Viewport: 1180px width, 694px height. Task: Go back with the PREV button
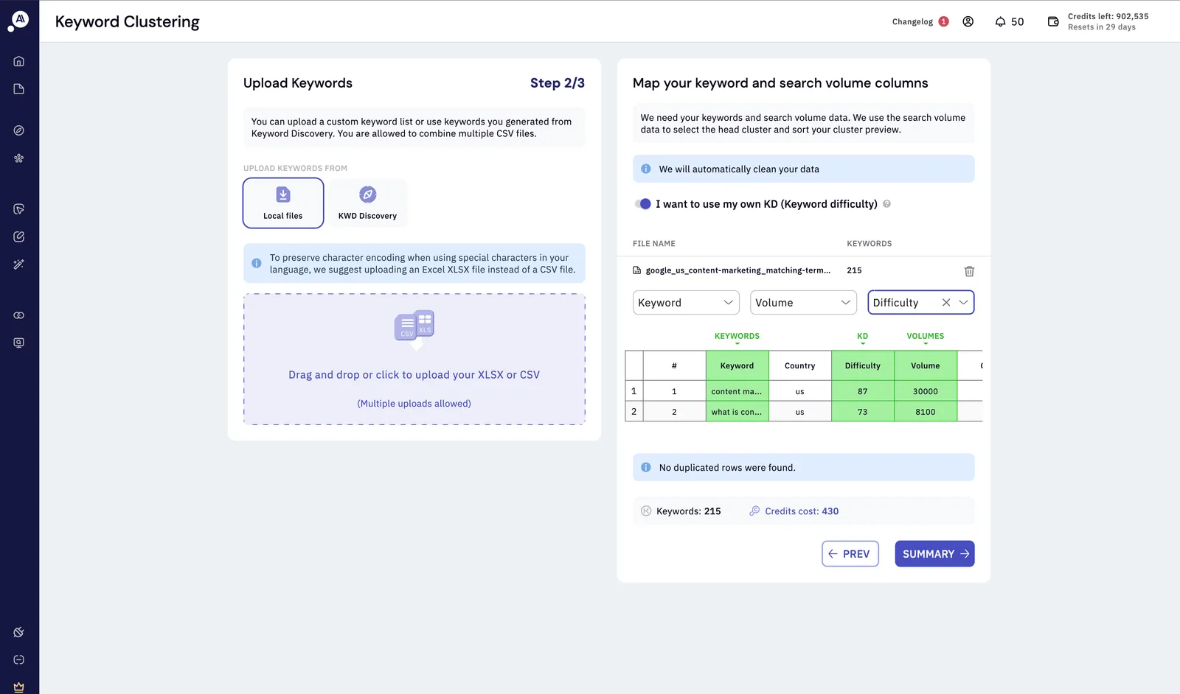coord(850,554)
